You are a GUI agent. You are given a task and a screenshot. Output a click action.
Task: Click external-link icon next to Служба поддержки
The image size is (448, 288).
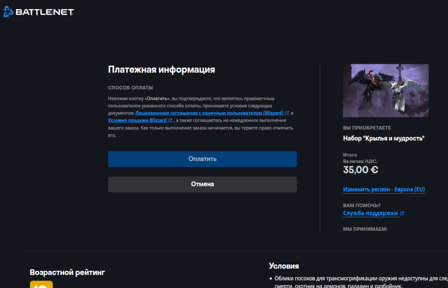[x=402, y=213]
